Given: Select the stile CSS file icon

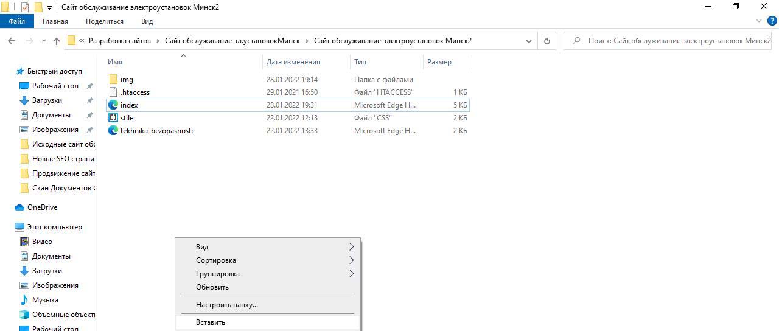Looking at the screenshot, I should click(113, 118).
